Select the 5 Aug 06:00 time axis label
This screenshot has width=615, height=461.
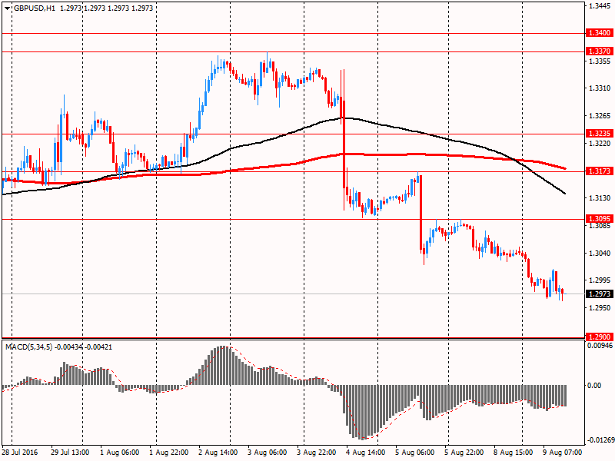414,453
